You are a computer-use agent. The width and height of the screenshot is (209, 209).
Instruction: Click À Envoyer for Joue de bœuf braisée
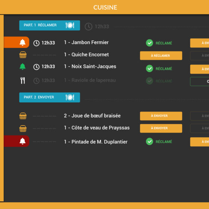pos(161,116)
